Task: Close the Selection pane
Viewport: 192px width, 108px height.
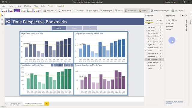Action: pos(162,16)
